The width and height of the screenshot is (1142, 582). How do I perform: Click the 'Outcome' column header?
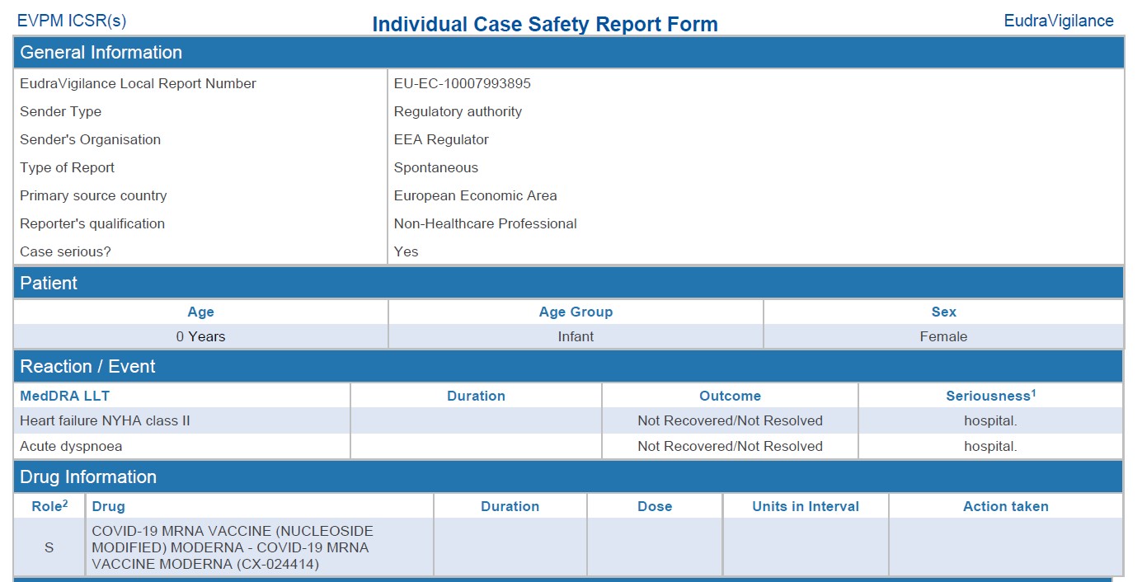coord(730,397)
